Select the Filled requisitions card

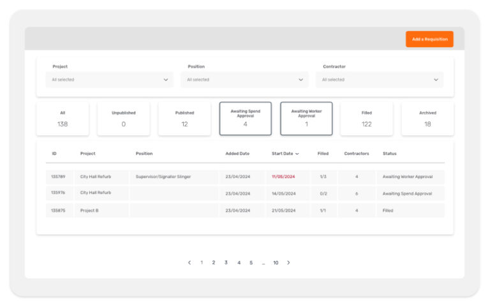point(366,119)
